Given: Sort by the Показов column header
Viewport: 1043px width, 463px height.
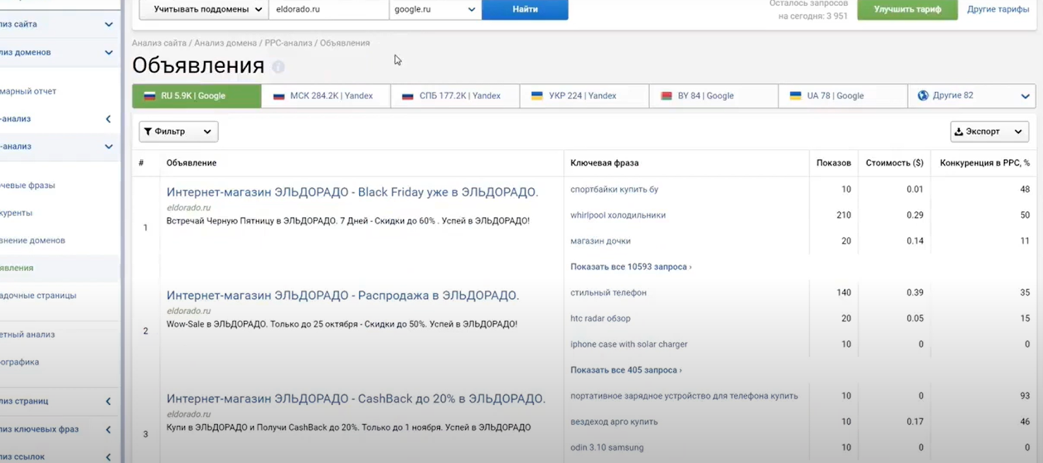Looking at the screenshot, I should (x=833, y=163).
